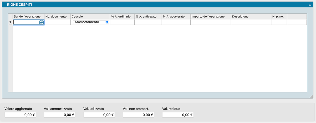Click the Descrizione cell in row 1
The width and height of the screenshot is (316, 123).
pos(251,22)
